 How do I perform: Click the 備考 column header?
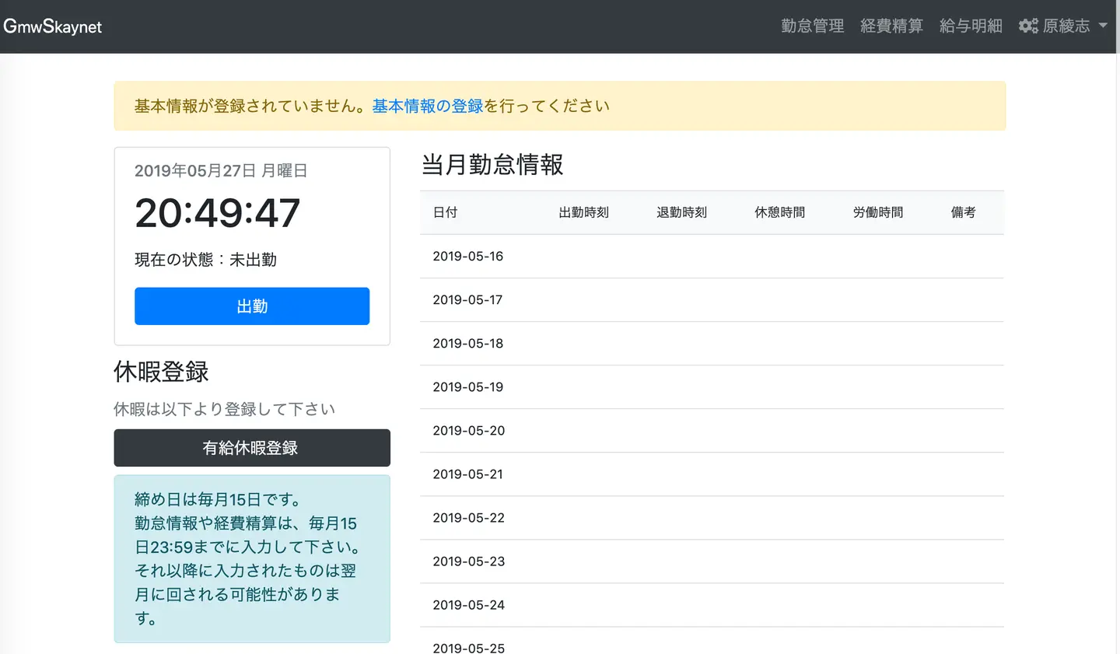click(963, 212)
